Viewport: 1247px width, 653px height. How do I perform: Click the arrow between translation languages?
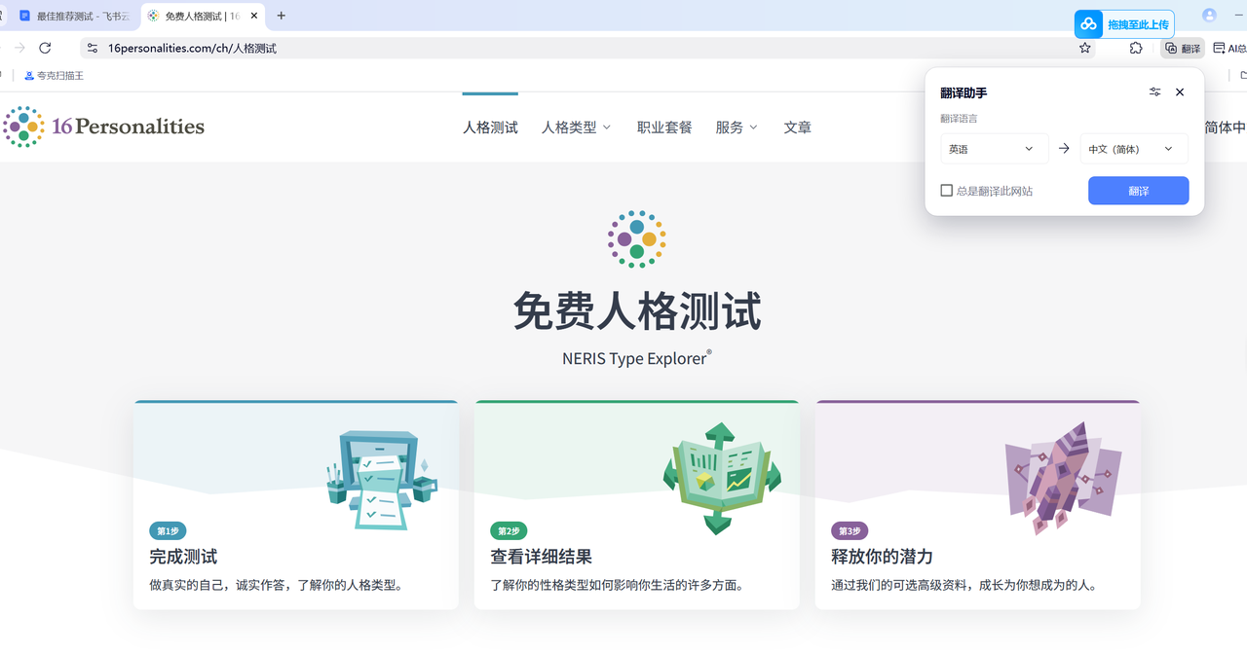coord(1064,149)
